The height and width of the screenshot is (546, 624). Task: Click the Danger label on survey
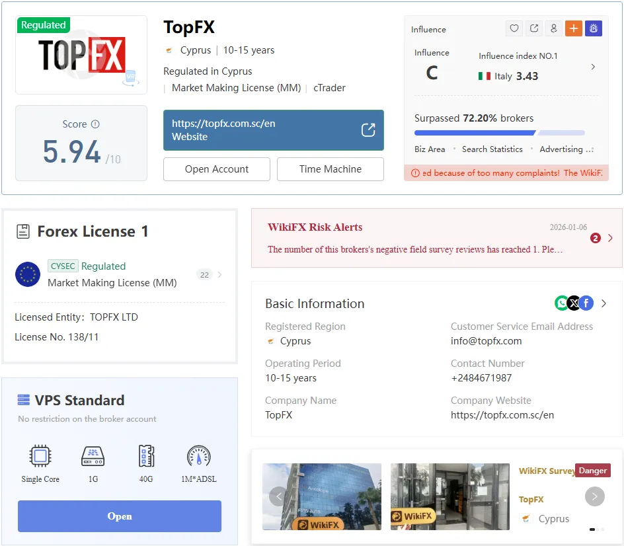(x=592, y=471)
